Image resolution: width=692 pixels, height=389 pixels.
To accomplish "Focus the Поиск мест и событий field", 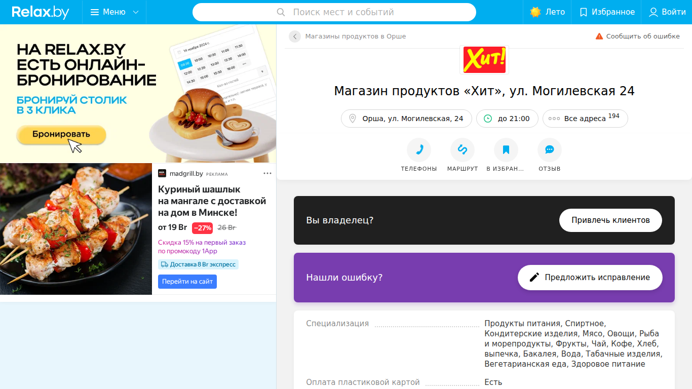I will coord(334,12).
